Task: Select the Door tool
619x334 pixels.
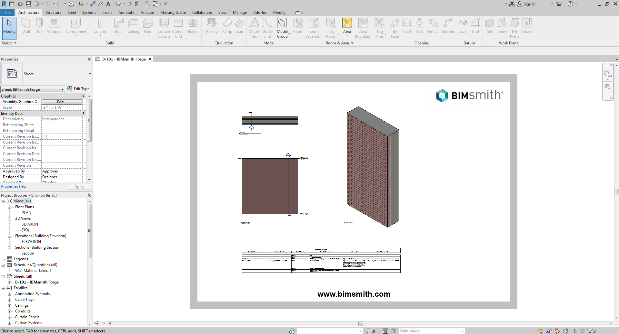Action: [40, 26]
